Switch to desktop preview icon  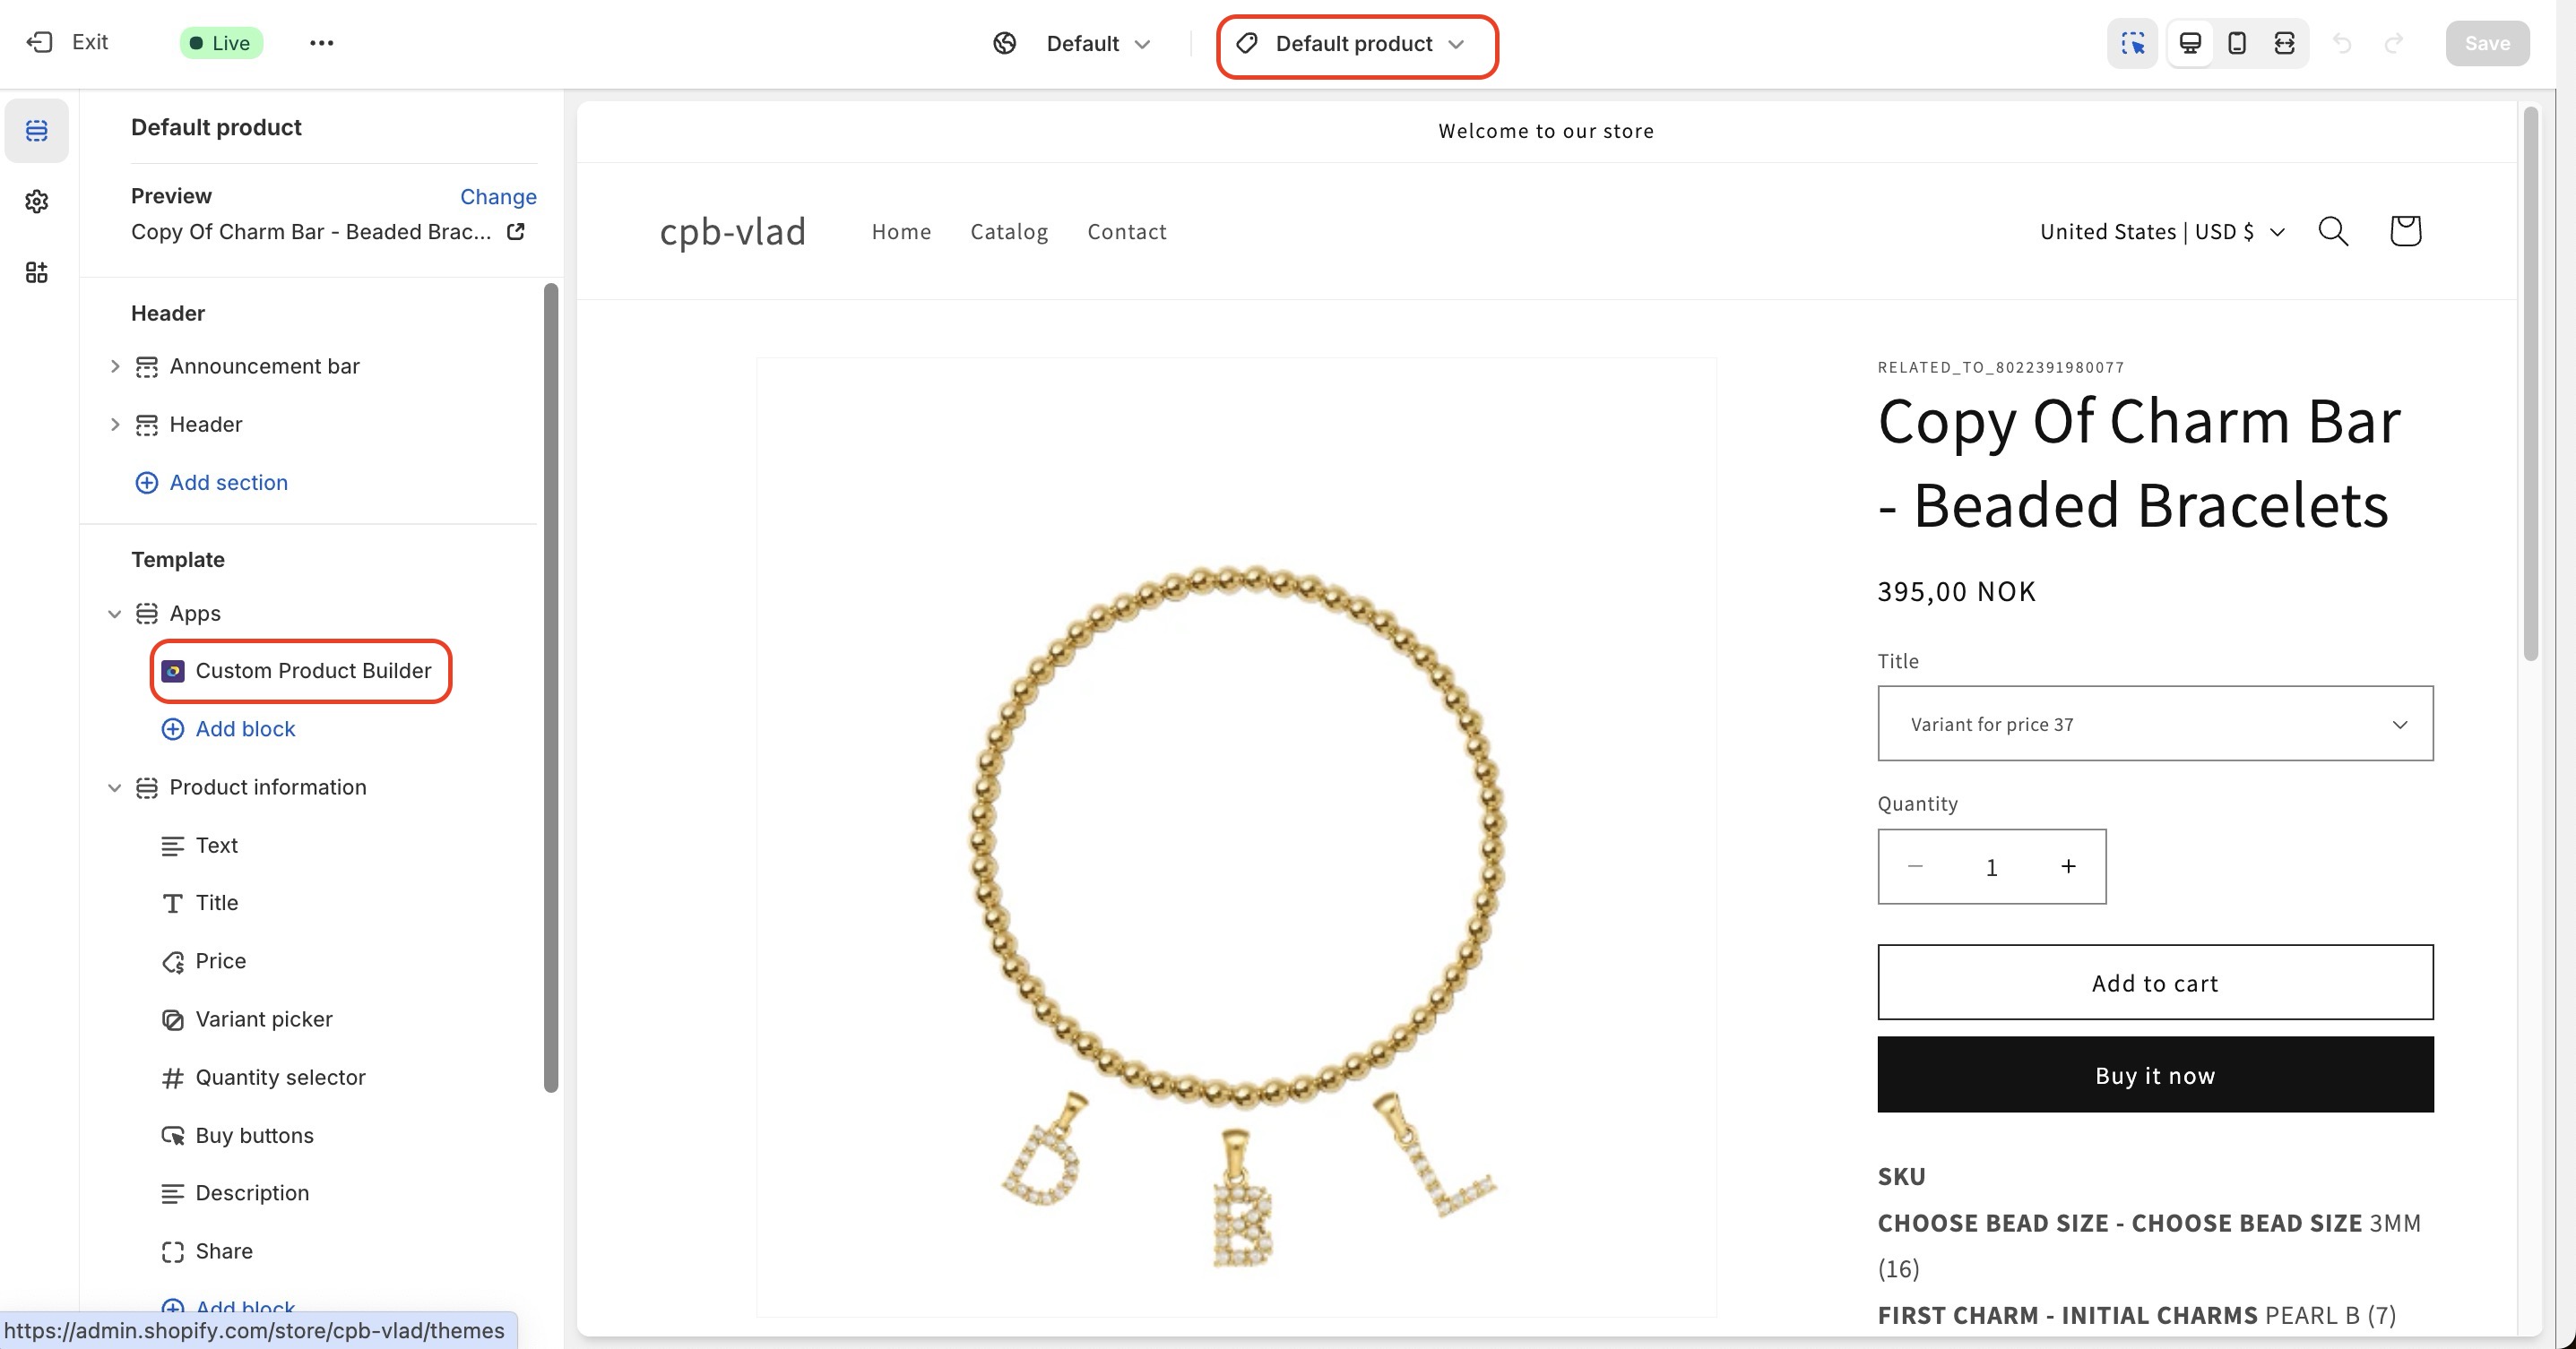[x=2190, y=43]
